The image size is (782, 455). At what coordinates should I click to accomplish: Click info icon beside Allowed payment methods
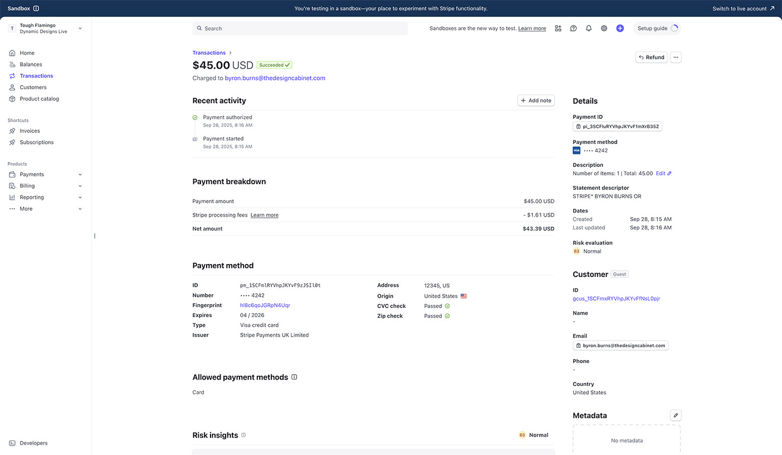click(x=294, y=377)
